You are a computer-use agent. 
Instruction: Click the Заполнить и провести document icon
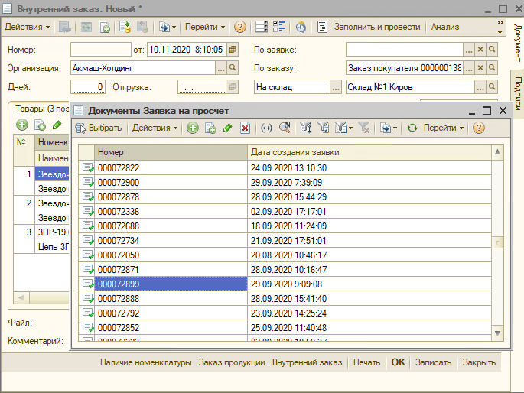[x=322, y=27]
